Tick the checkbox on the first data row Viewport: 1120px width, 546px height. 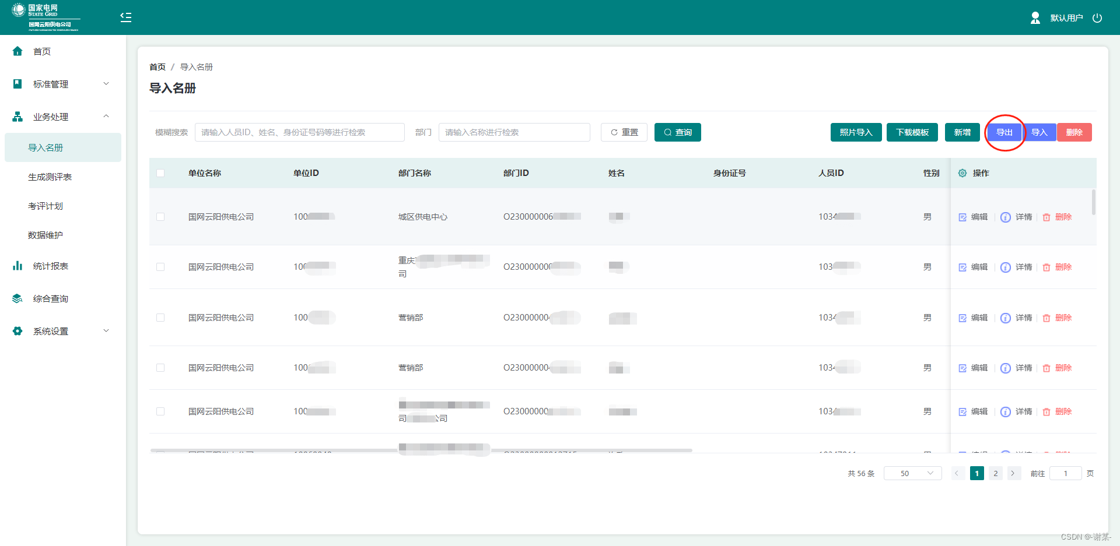(161, 217)
